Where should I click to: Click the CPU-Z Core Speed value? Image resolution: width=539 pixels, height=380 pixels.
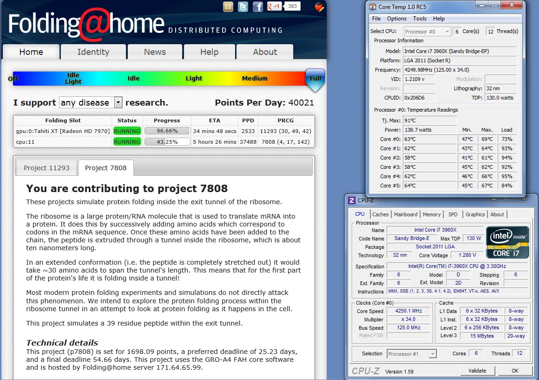click(x=408, y=311)
